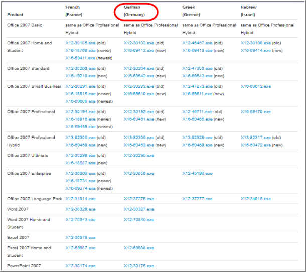The image size is (306, 272).
Task: Download German Office 2007 Standard old link
Action: [139, 69]
